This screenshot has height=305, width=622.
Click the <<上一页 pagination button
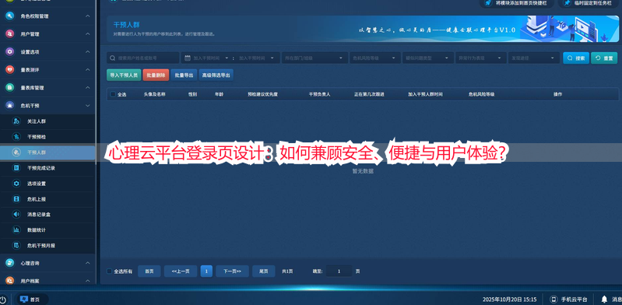[x=181, y=272]
